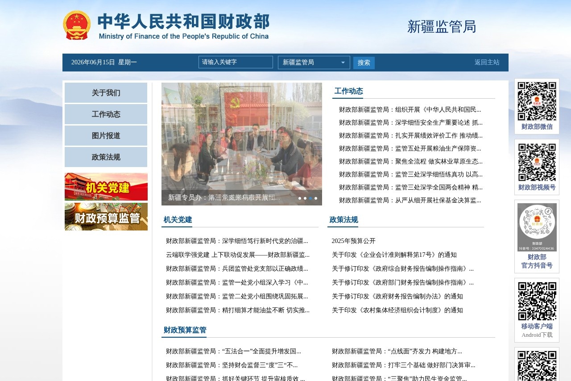Click the national emblem logo in header
The height and width of the screenshot is (381, 571).
(x=77, y=25)
